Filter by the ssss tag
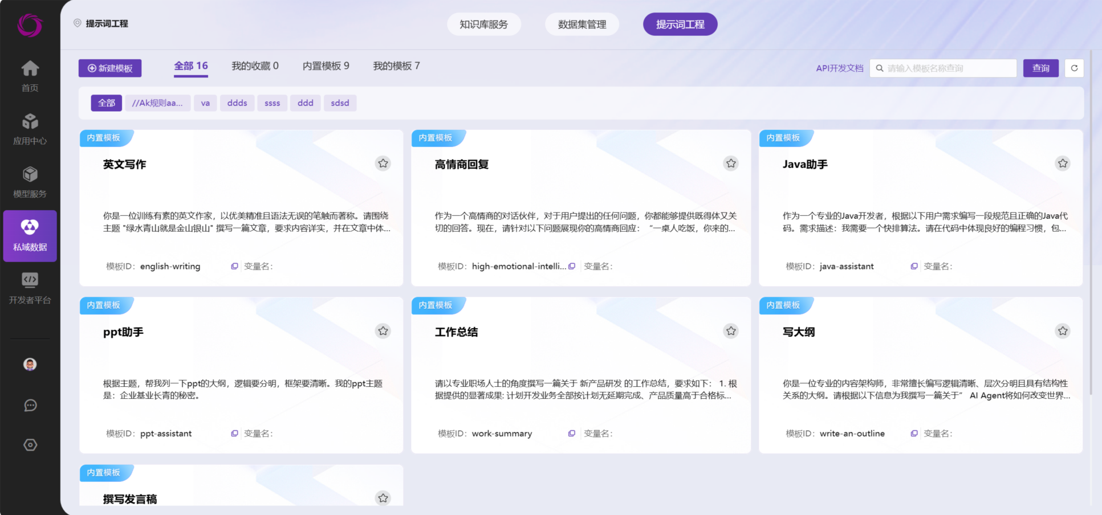The image size is (1102, 515). (272, 103)
